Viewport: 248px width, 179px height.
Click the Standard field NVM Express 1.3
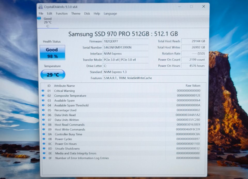(x=154, y=72)
